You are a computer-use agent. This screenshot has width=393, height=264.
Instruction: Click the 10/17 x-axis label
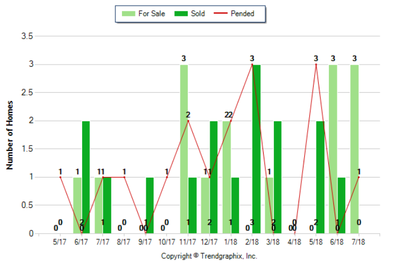tap(167, 242)
